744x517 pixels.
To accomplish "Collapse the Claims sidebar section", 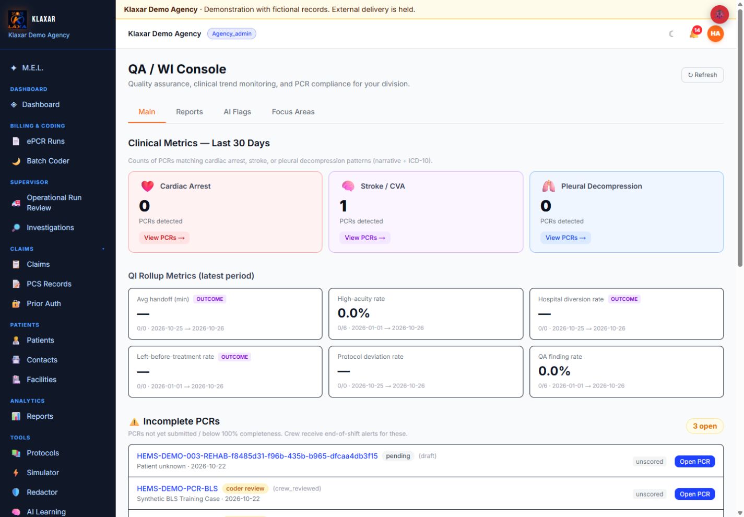I will click(103, 249).
